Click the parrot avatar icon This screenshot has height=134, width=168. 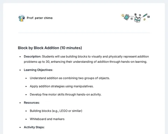coord(21,18)
